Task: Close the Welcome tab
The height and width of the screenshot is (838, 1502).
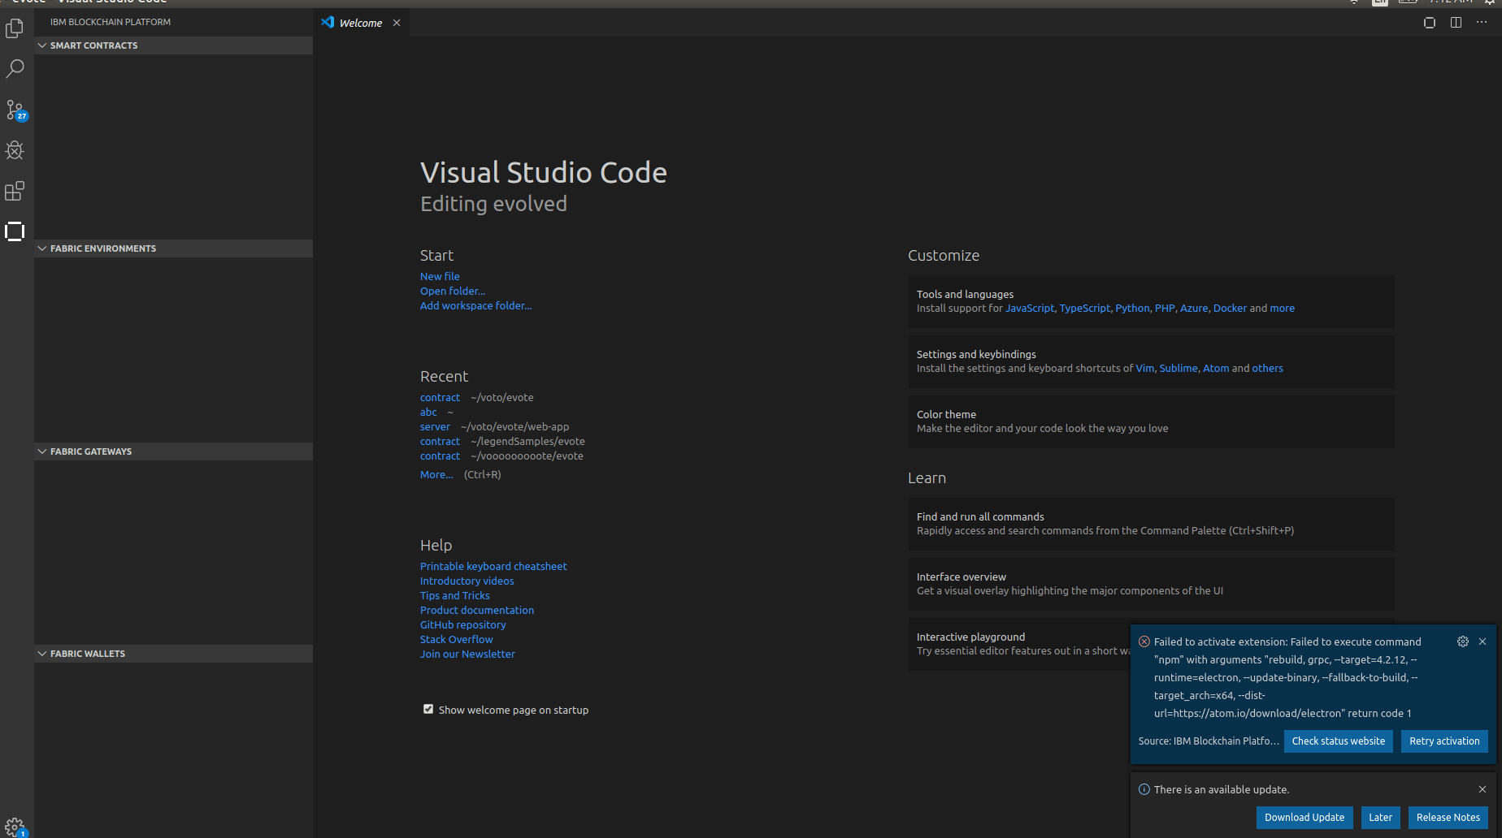Action: [x=397, y=23]
